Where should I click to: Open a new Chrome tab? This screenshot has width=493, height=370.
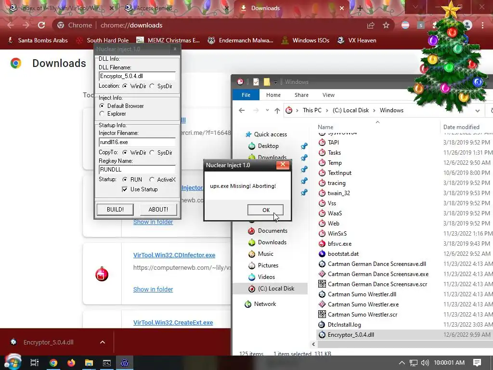pos(360,9)
